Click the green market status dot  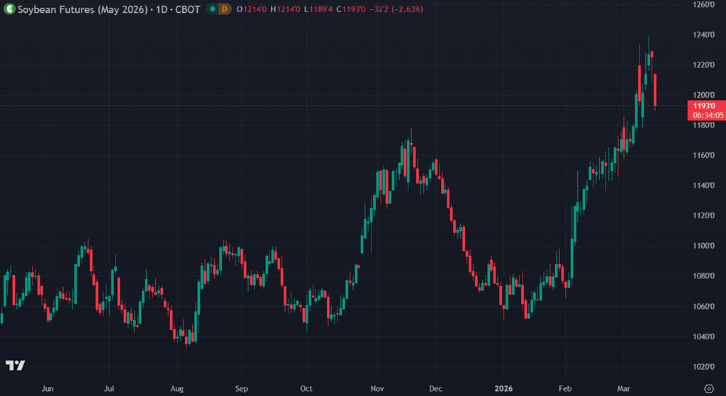pyautogui.click(x=212, y=9)
